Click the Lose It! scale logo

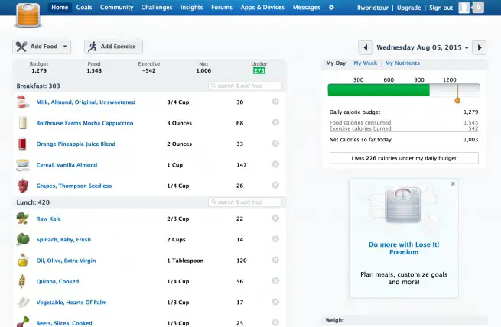tap(28, 15)
